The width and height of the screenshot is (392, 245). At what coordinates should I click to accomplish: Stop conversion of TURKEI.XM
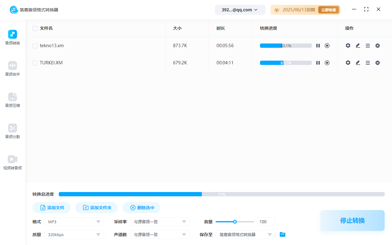(327, 63)
